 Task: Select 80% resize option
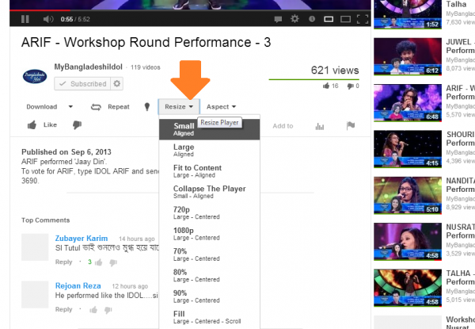point(209,276)
